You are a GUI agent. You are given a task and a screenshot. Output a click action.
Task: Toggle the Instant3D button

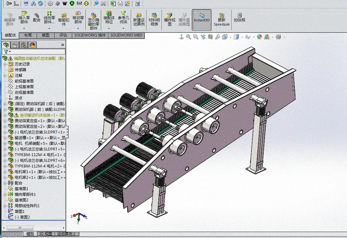(x=201, y=20)
